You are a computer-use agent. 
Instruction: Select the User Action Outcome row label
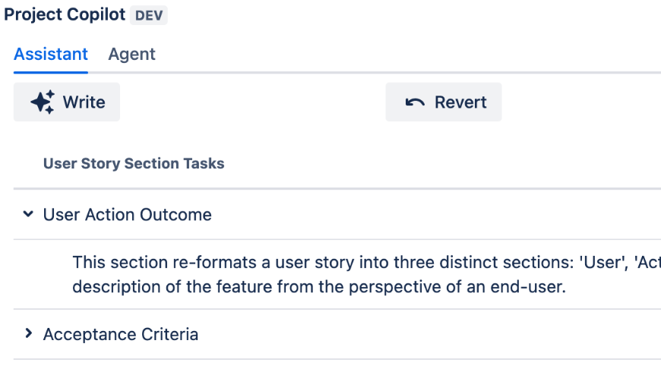coord(127,215)
